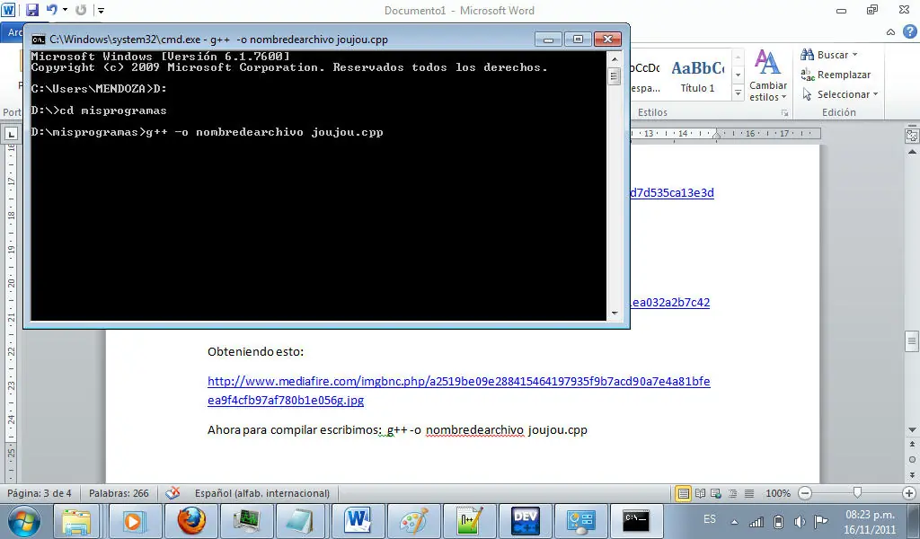Switch to Full Screen Reading view

point(700,493)
